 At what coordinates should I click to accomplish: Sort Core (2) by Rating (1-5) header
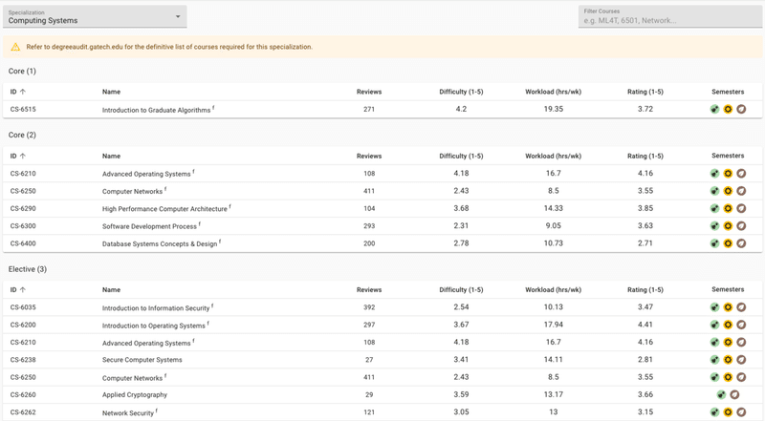tap(645, 156)
